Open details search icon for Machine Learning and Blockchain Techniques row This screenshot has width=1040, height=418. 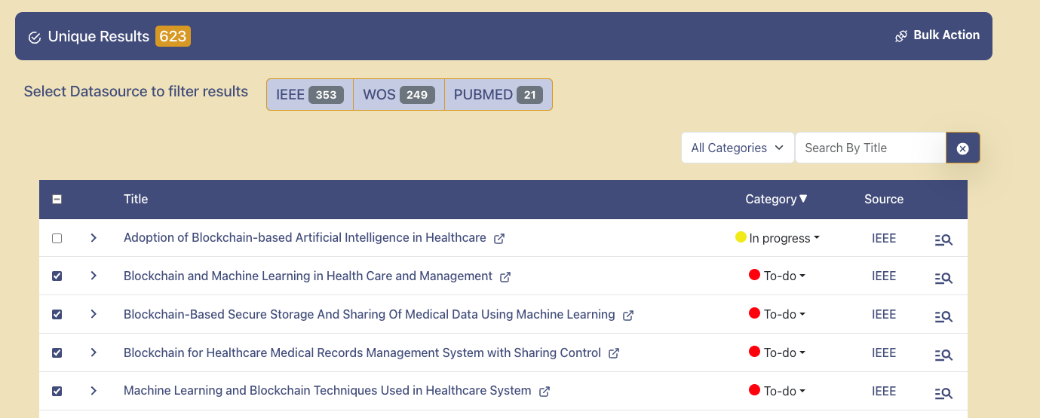tap(943, 393)
